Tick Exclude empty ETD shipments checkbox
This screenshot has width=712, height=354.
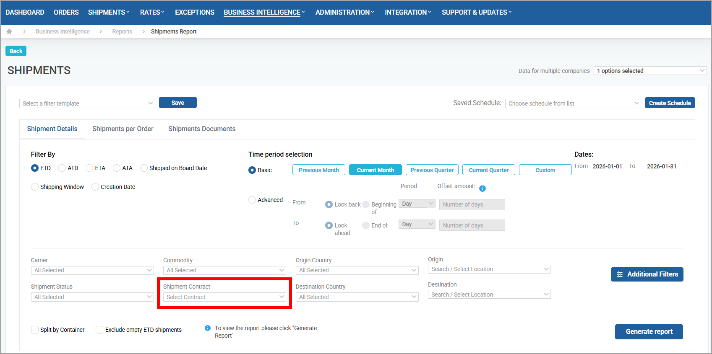99,330
